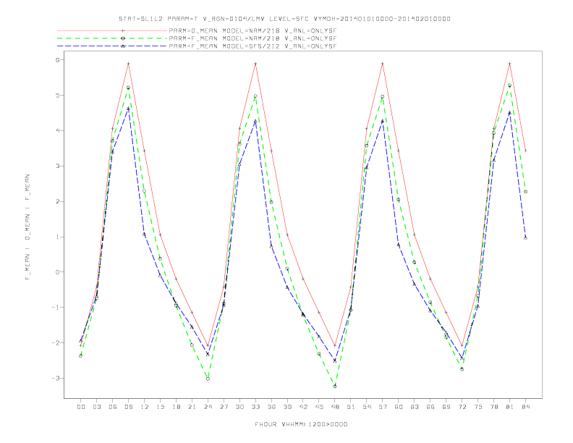Click x-axis tick label '72'
This screenshot has height=443, width=573.
click(x=462, y=407)
